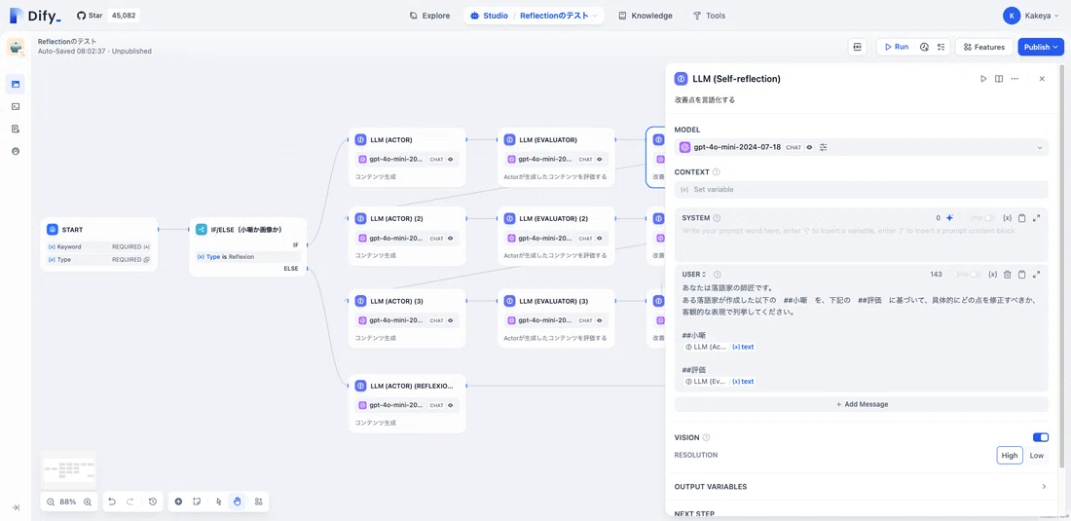
Task: Run this single LLM step
Action: point(983,79)
